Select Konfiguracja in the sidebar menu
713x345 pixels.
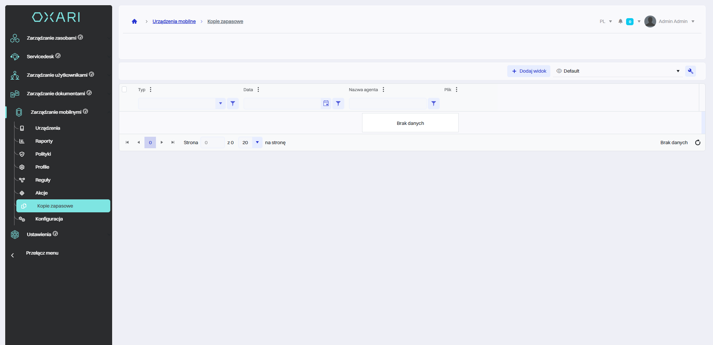49,219
